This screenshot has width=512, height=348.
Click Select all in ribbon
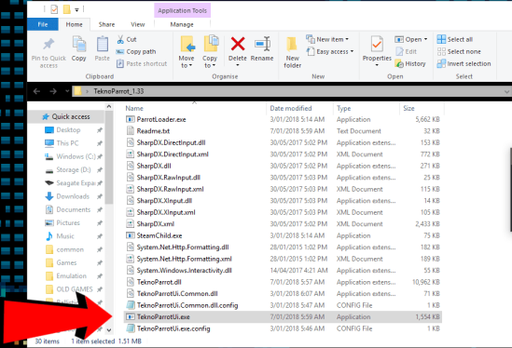pyautogui.click(x=455, y=39)
